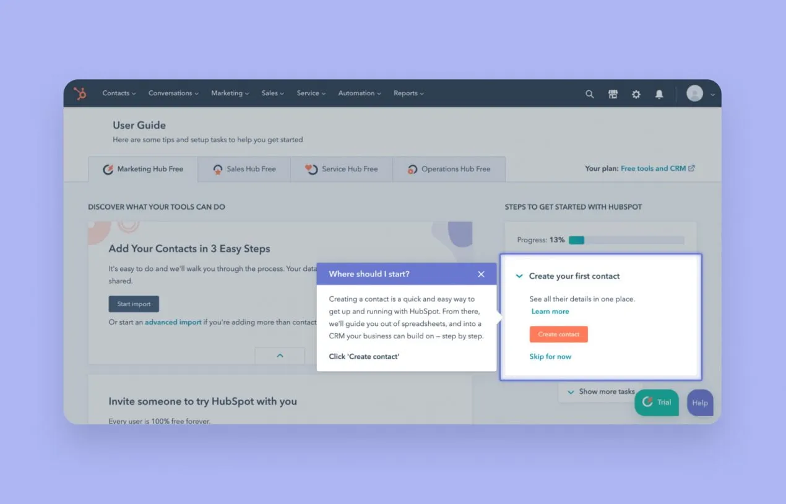The image size is (786, 504).
Task: Click the Start import button
Action: (x=134, y=304)
